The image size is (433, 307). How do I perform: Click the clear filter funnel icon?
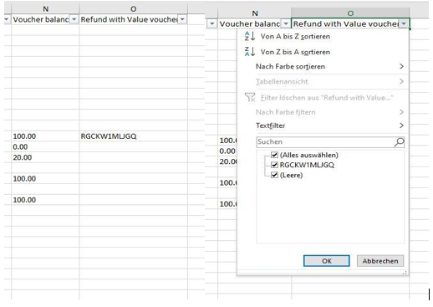(x=250, y=97)
